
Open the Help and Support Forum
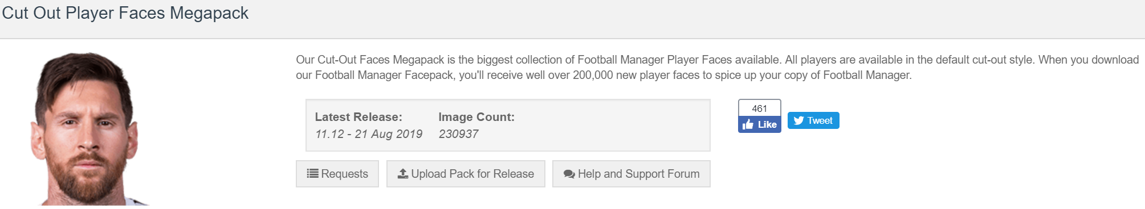pyautogui.click(x=631, y=174)
